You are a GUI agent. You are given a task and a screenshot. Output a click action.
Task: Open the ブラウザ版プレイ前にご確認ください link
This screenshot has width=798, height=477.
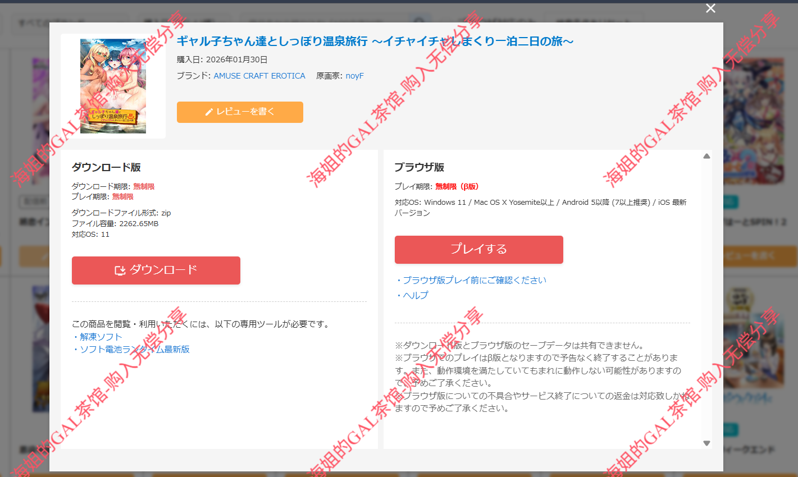click(x=474, y=280)
